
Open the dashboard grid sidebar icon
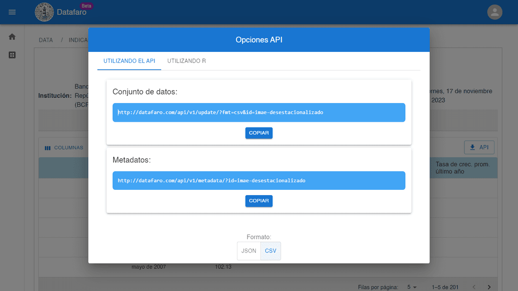pyautogui.click(x=12, y=55)
